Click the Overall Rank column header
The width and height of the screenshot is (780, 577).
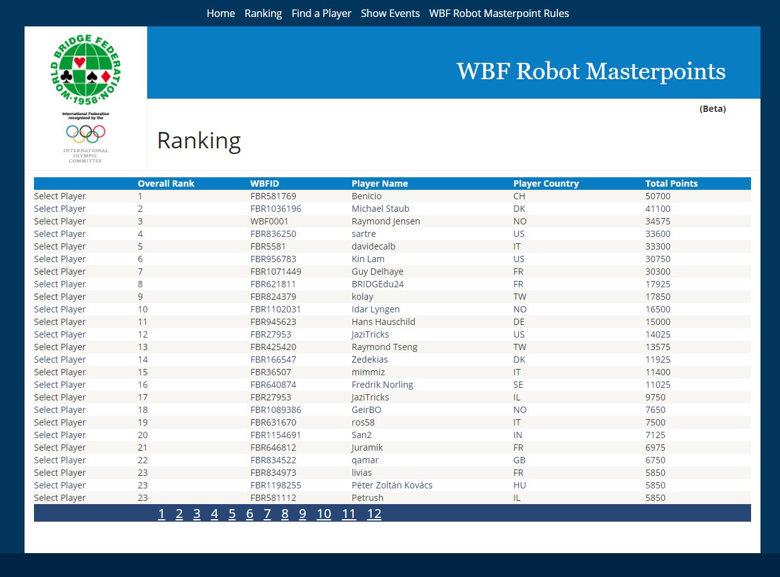tap(166, 184)
